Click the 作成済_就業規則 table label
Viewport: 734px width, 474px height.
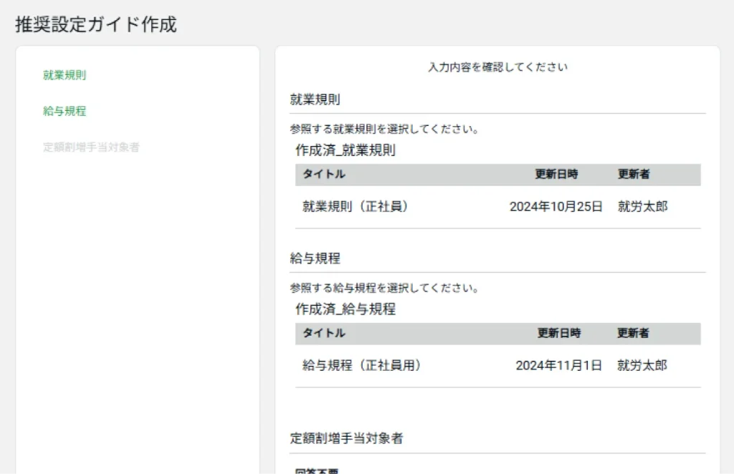(345, 150)
